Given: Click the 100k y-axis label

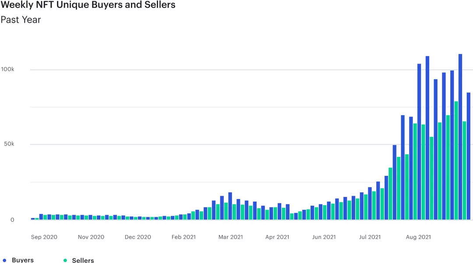Looking at the screenshot, I should coord(7,69).
